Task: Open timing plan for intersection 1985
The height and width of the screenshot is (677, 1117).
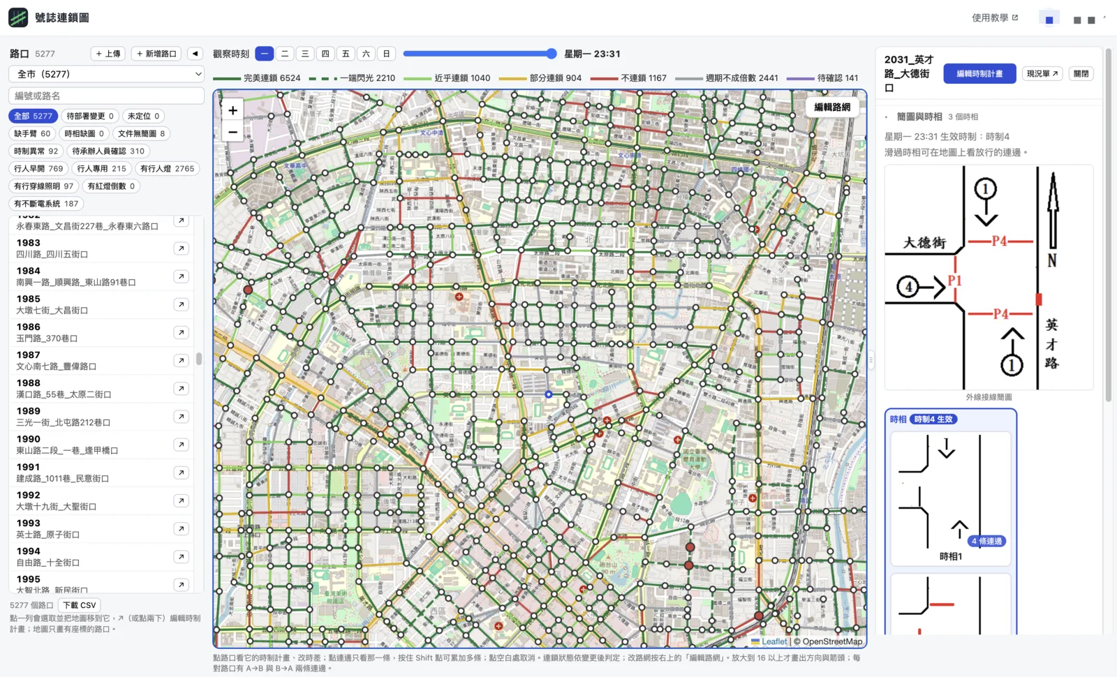Action: [x=181, y=304]
